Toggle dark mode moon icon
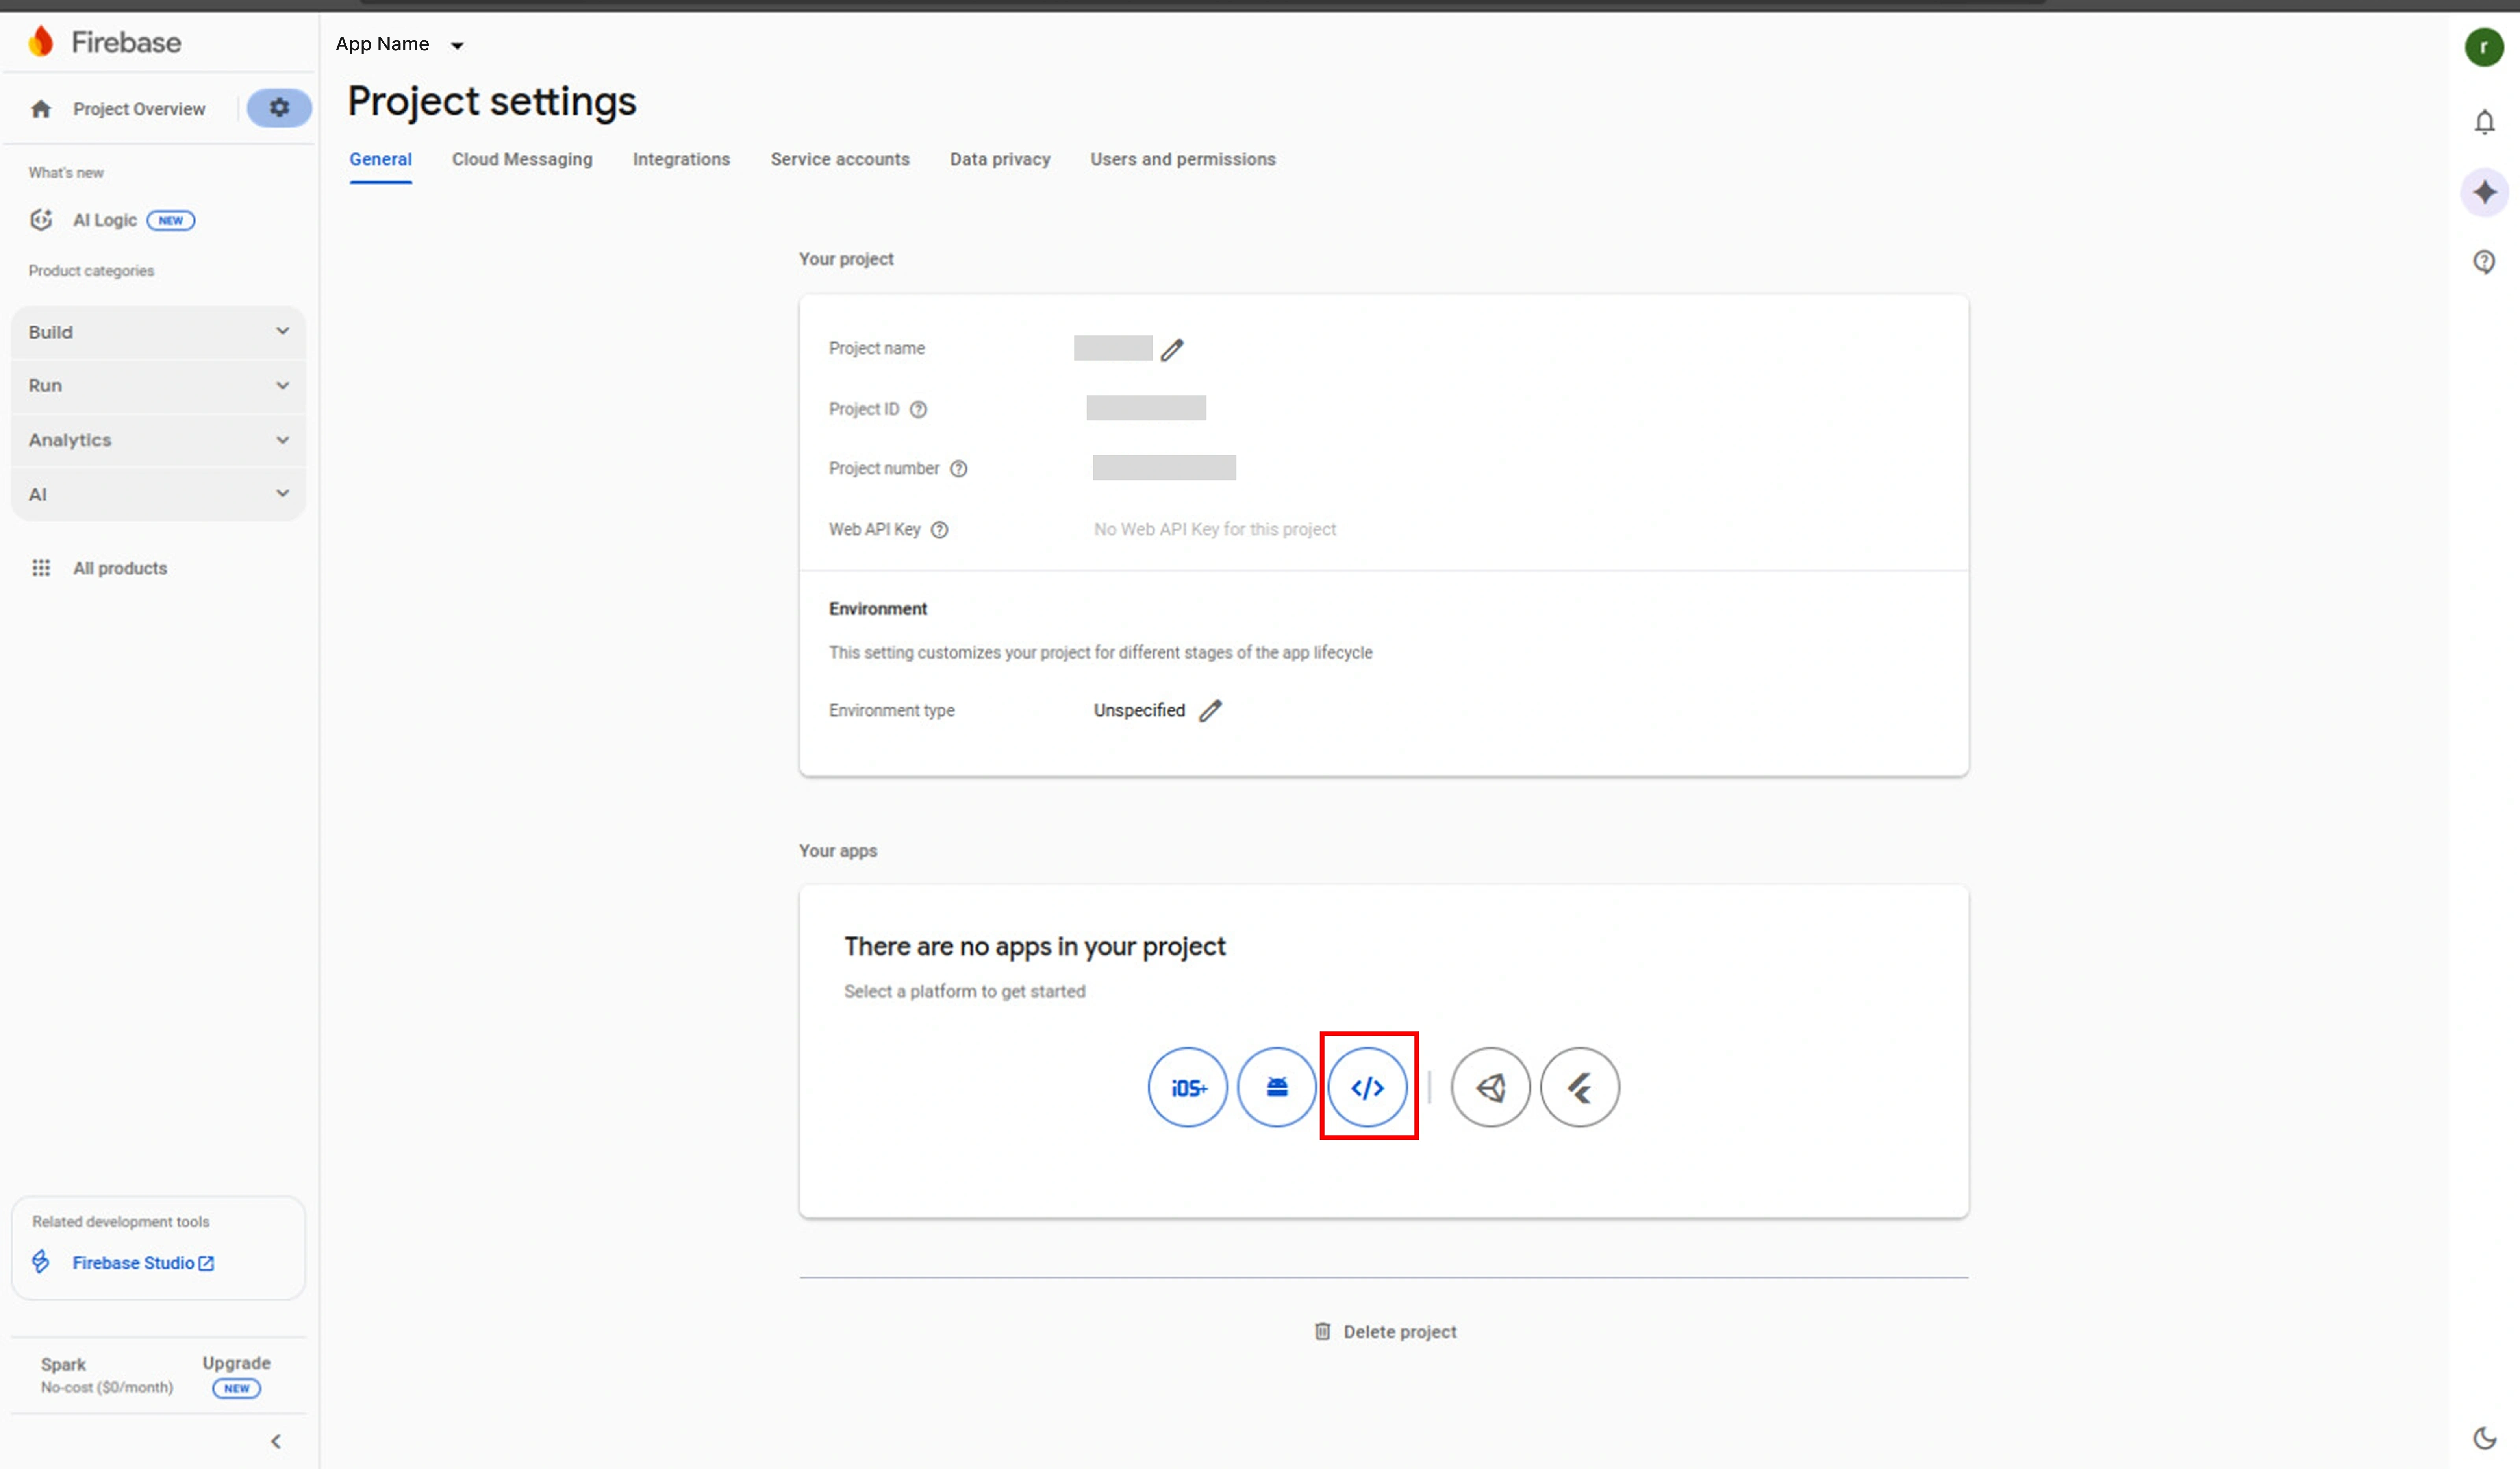Viewport: 2520px width, 1469px height. (x=2484, y=1437)
